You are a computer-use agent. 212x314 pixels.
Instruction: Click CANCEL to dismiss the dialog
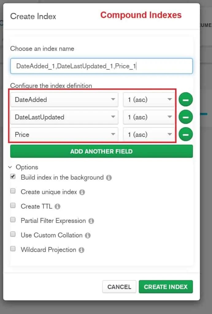[x=119, y=287]
